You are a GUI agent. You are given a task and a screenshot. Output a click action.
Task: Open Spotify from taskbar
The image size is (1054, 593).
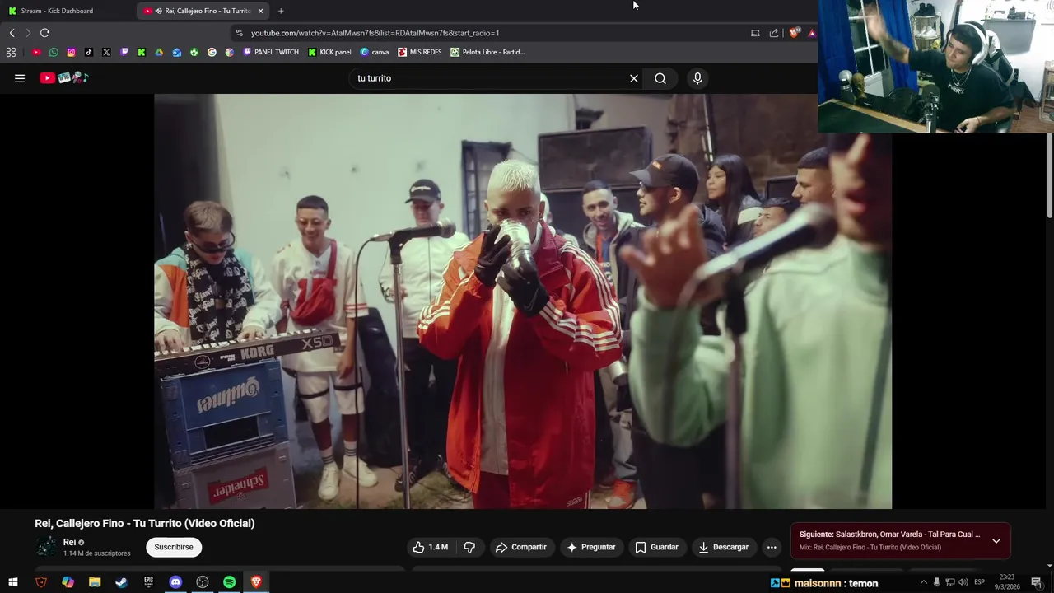pyautogui.click(x=230, y=582)
